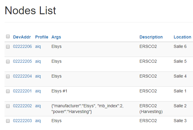Select checkbox for node 02222205
The image size is (193, 130).
click(x=8, y=62)
